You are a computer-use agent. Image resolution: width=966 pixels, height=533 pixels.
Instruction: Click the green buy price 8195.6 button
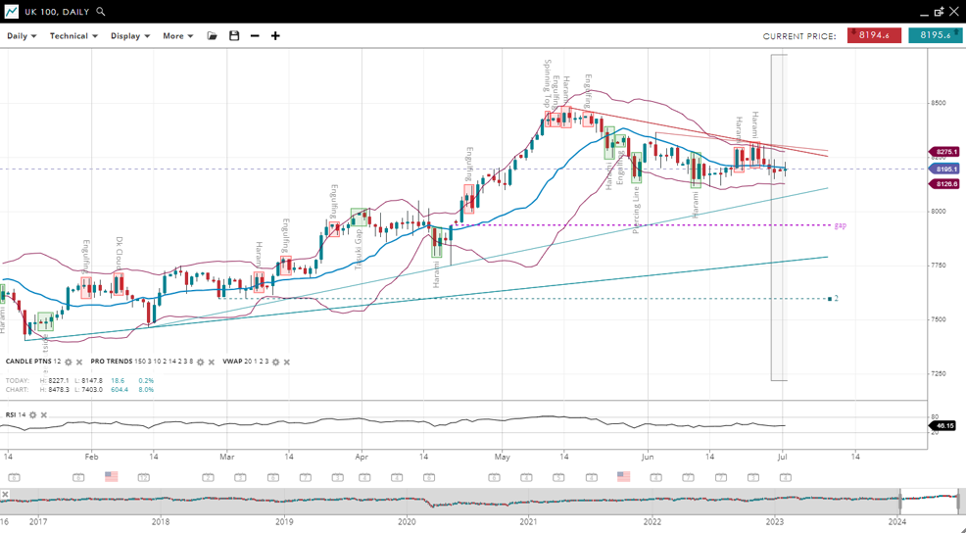coord(935,35)
